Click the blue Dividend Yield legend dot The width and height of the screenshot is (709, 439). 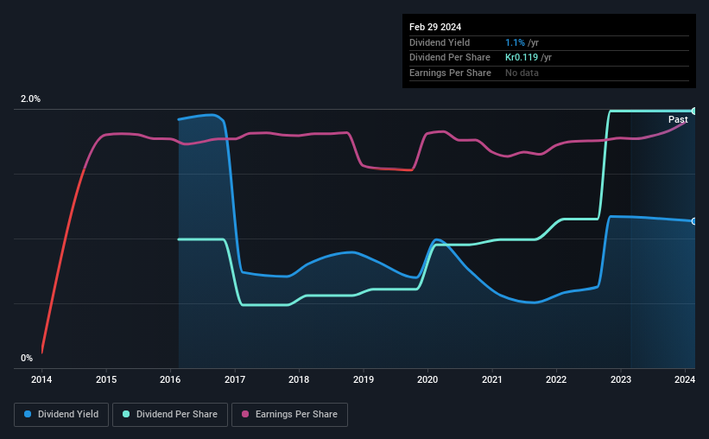point(28,414)
